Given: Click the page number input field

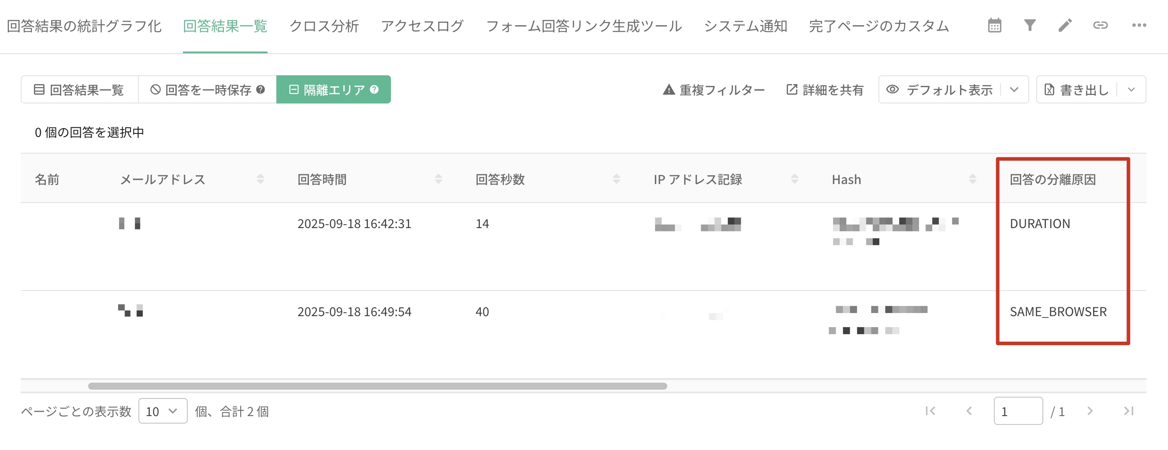Looking at the screenshot, I should [1018, 411].
